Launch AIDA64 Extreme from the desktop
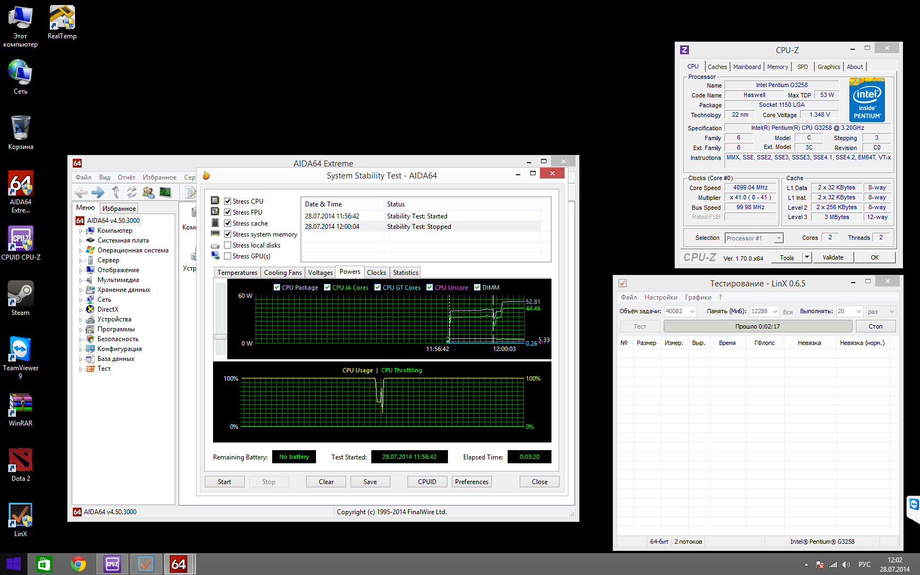This screenshot has height=575, width=920. click(20, 192)
